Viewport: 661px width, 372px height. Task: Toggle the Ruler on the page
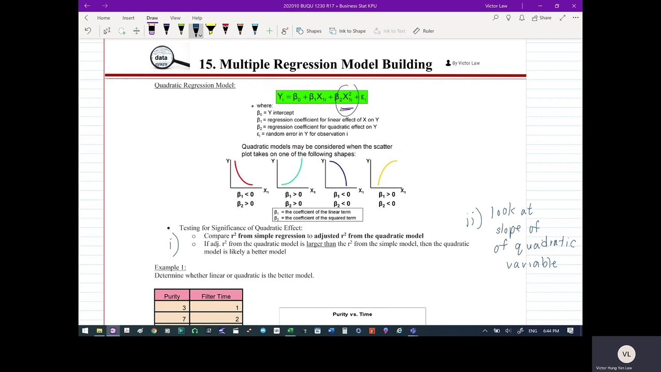[423, 31]
